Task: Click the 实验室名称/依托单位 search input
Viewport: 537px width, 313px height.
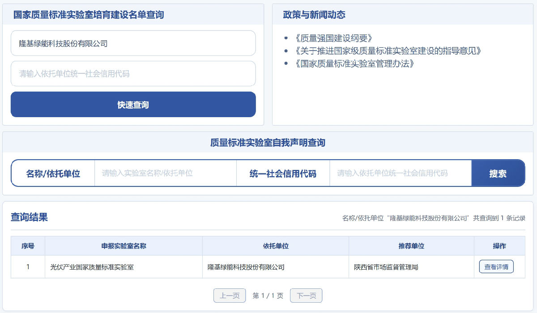Action: pos(165,173)
